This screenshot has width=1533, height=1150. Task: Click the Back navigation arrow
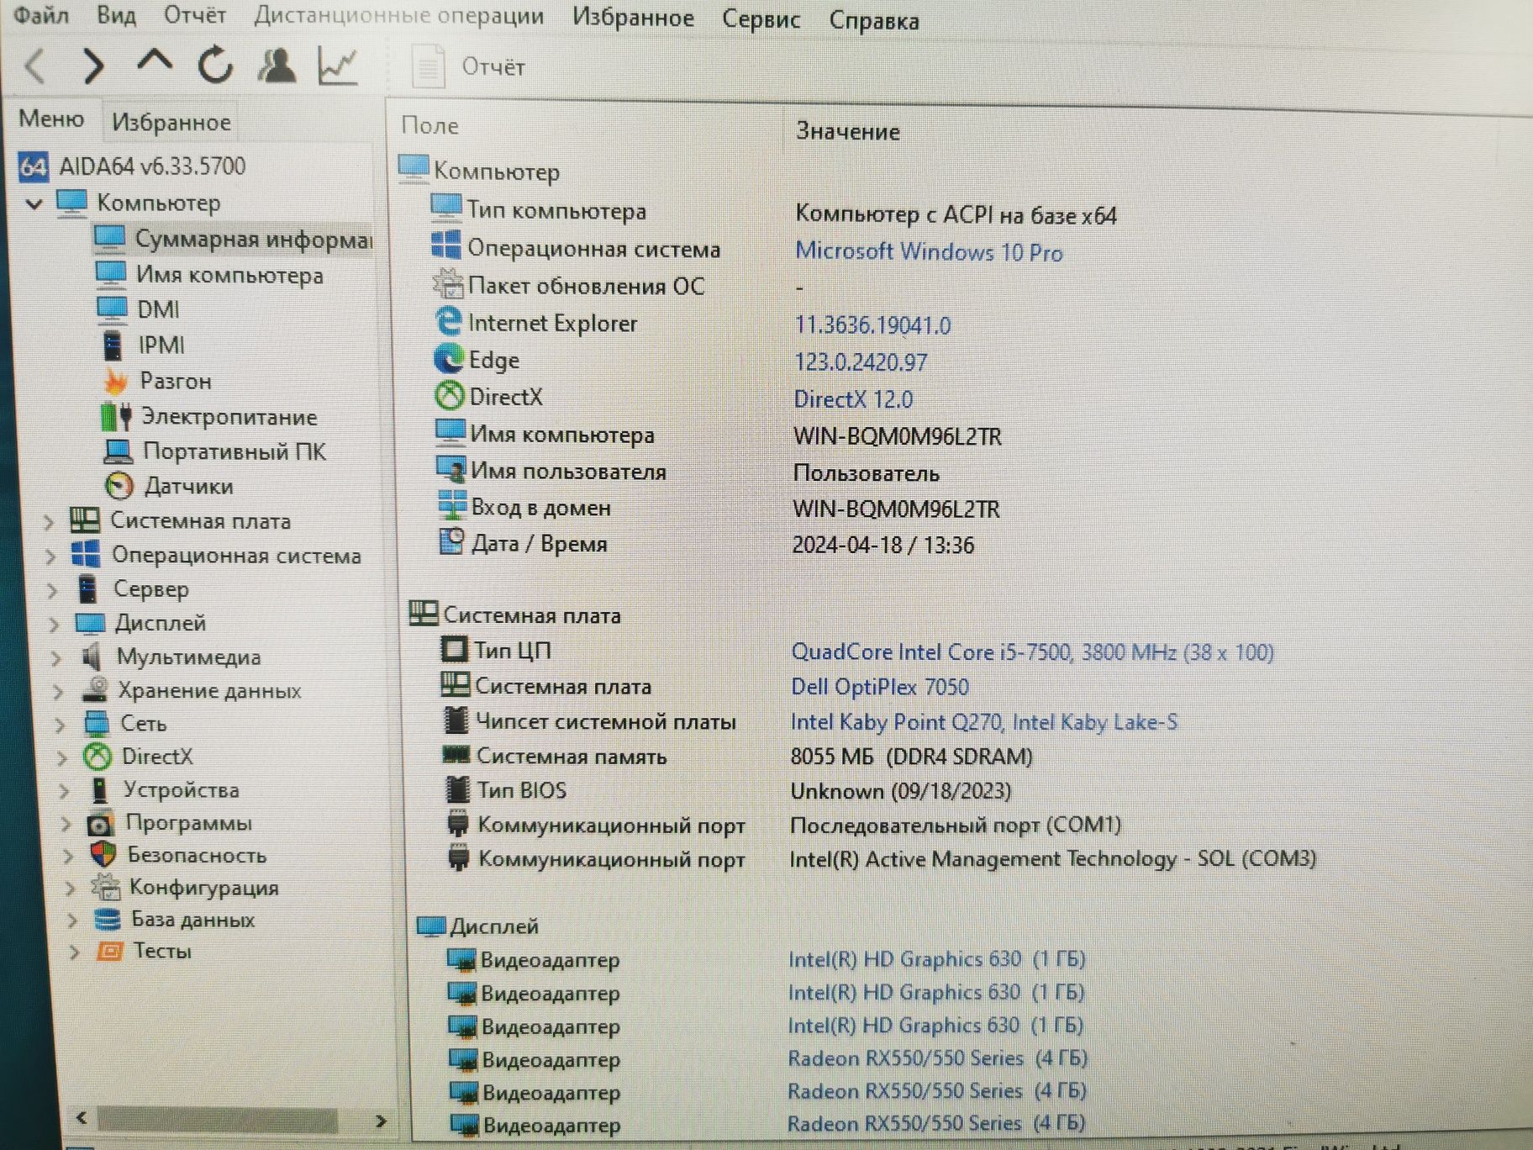coord(36,66)
